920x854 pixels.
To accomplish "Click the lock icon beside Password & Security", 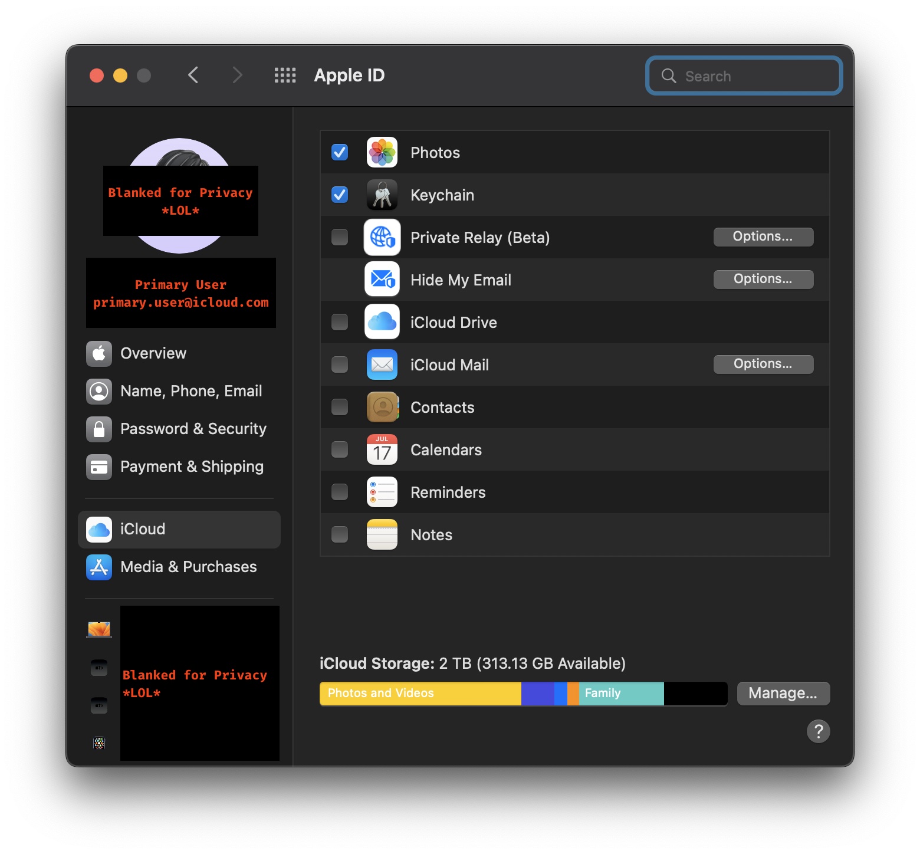I will [x=99, y=429].
